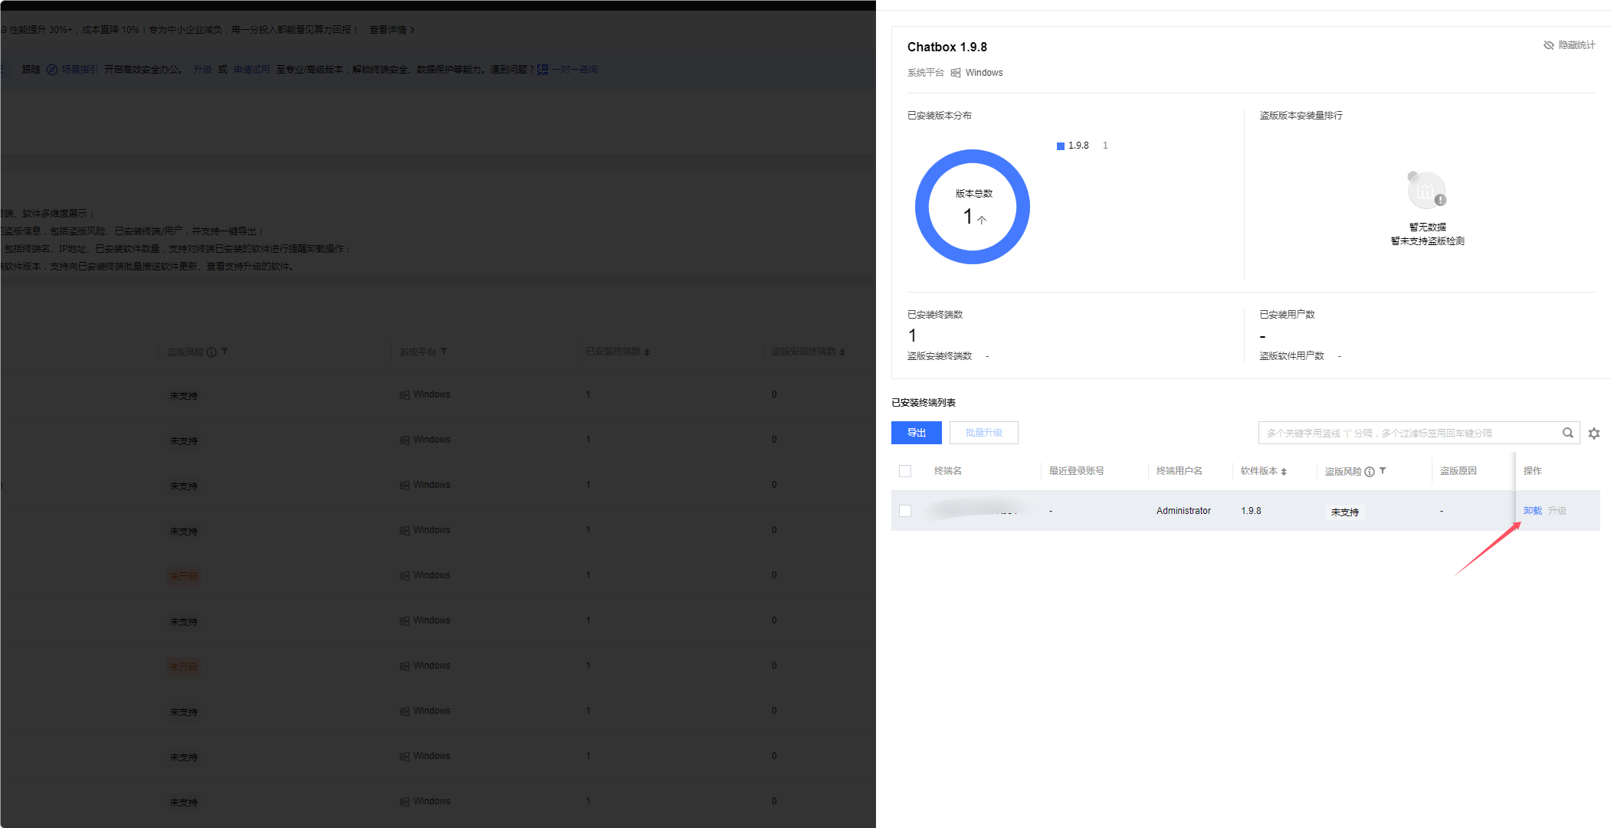The width and height of the screenshot is (1611, 828).
Task: Open filter on background 盗版风险 column
Action: (x=225, y=352)
